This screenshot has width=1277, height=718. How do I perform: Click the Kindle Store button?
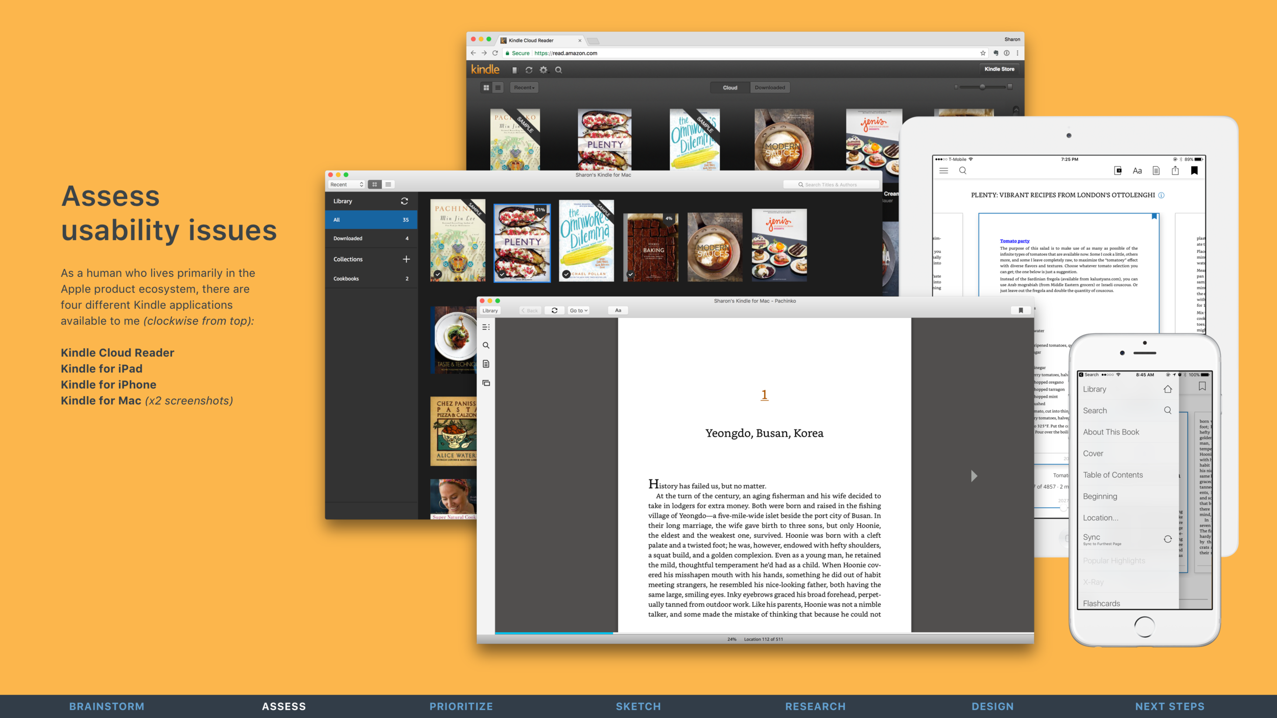click(999, 69)
